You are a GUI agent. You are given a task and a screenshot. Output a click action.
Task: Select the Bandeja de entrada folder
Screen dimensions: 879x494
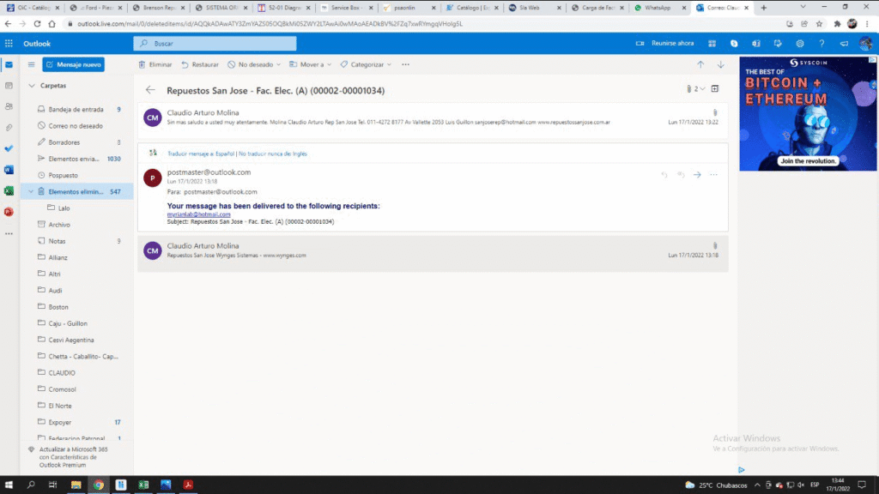click(x=76, y=110)
